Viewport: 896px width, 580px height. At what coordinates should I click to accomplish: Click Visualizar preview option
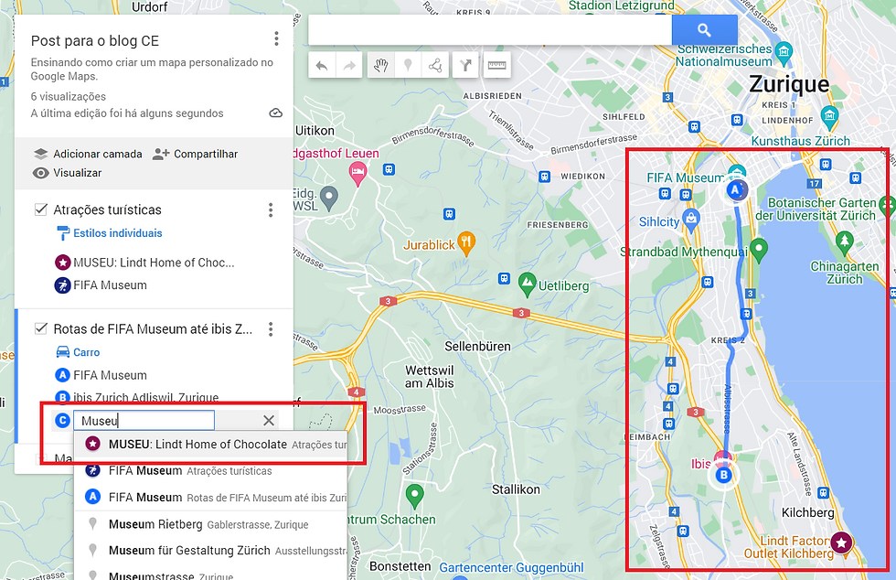click(67, 173)
